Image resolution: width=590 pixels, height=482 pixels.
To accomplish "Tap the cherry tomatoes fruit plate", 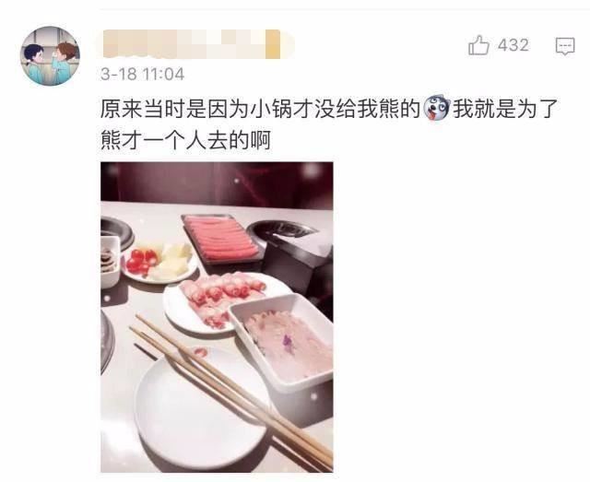I will coord(159,262).
